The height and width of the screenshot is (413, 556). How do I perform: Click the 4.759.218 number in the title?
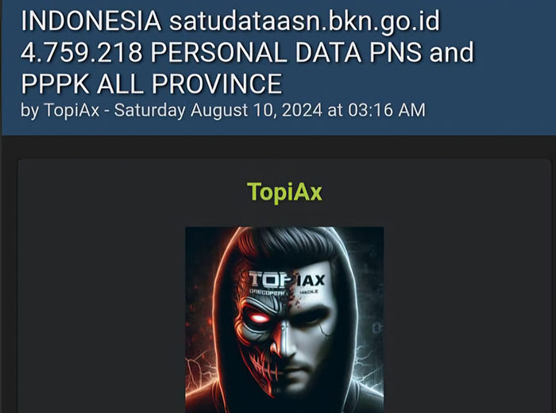pos(82,52)
